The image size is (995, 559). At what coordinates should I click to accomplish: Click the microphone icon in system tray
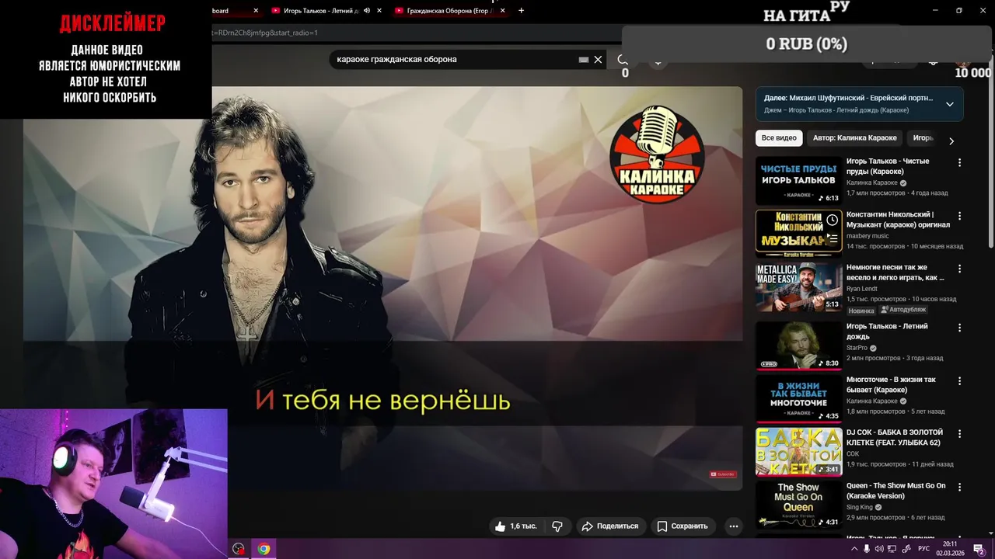867,549
